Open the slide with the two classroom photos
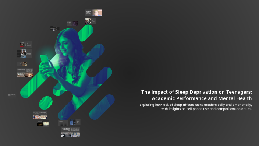The height and width of the screenshot is (146, 259). (71, 132)
